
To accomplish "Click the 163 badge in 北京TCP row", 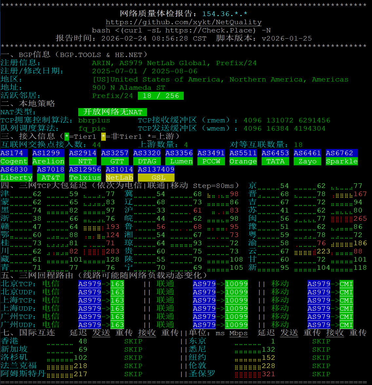I will 117,284.
